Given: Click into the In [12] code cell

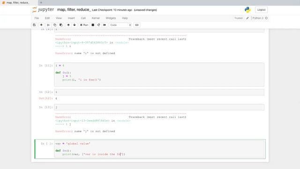Looking at the screenshot, I should (159, 92).
